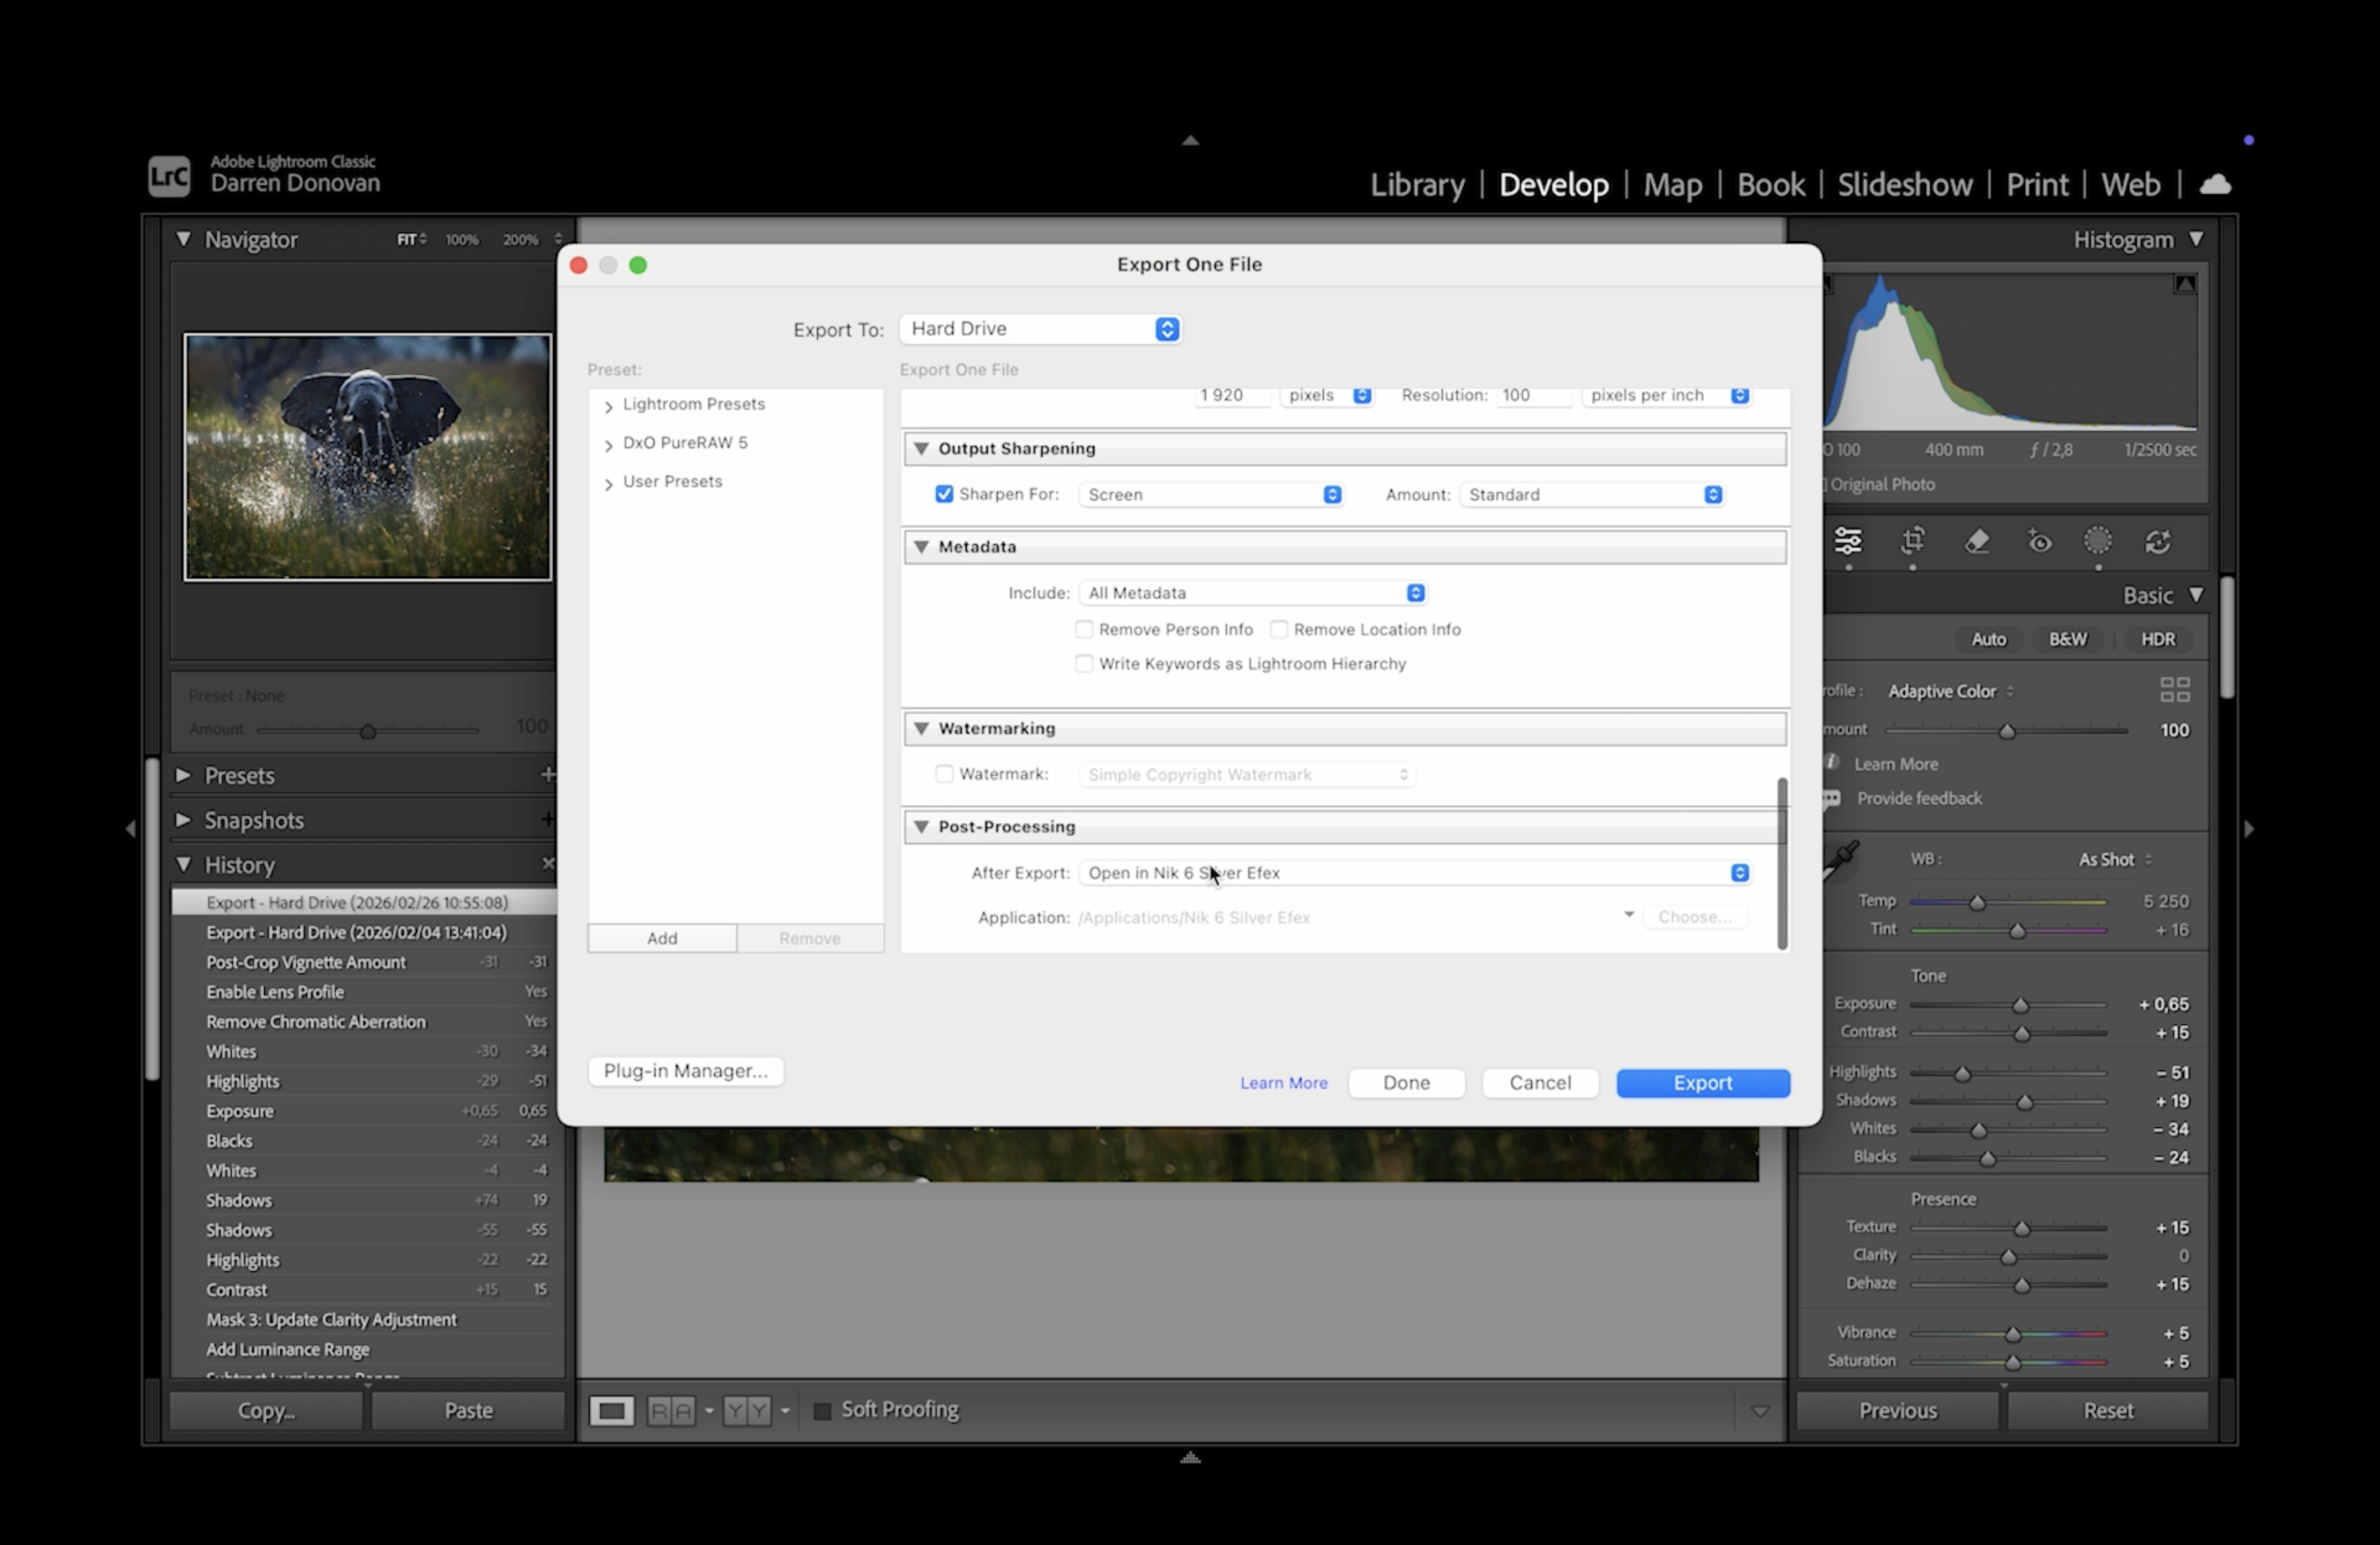Open the Plug-in Manager

(685, 1071)
